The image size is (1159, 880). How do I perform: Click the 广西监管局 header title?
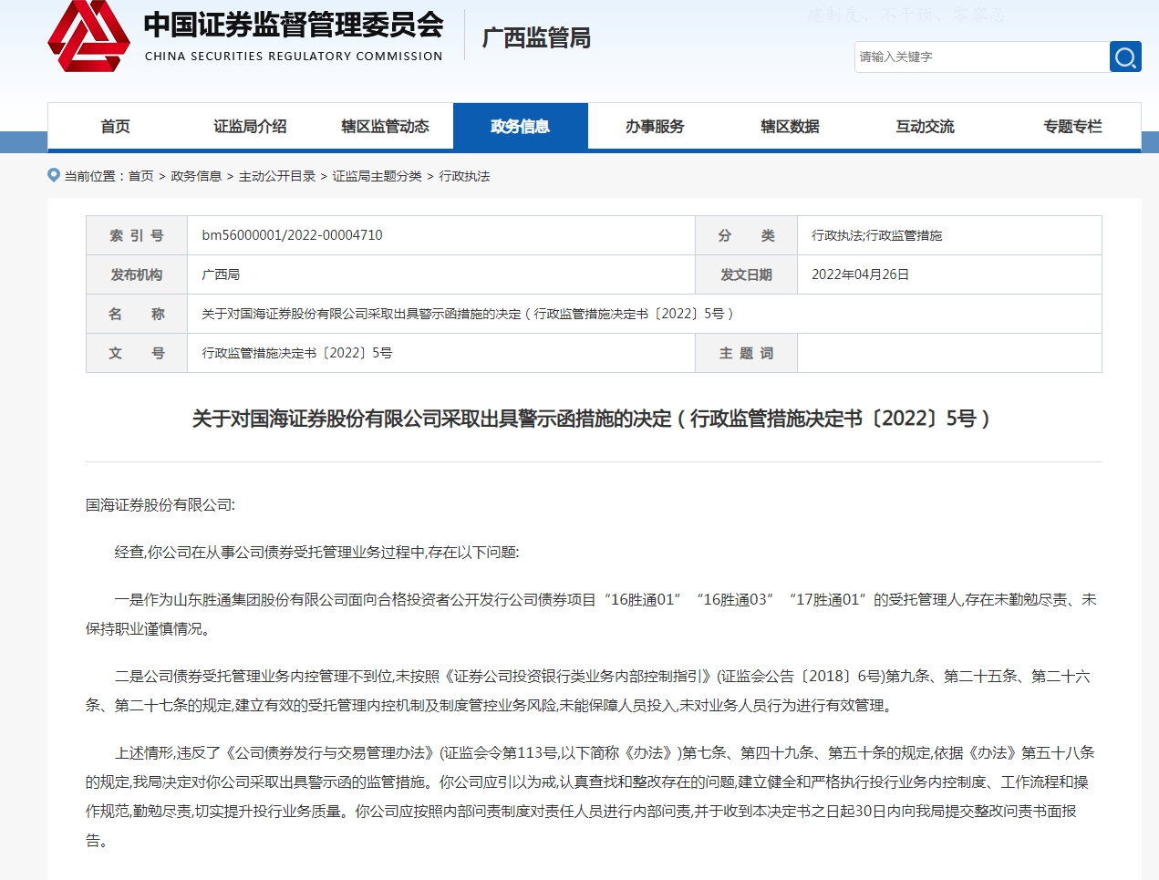pyautogui.click(x=536, y=37)
